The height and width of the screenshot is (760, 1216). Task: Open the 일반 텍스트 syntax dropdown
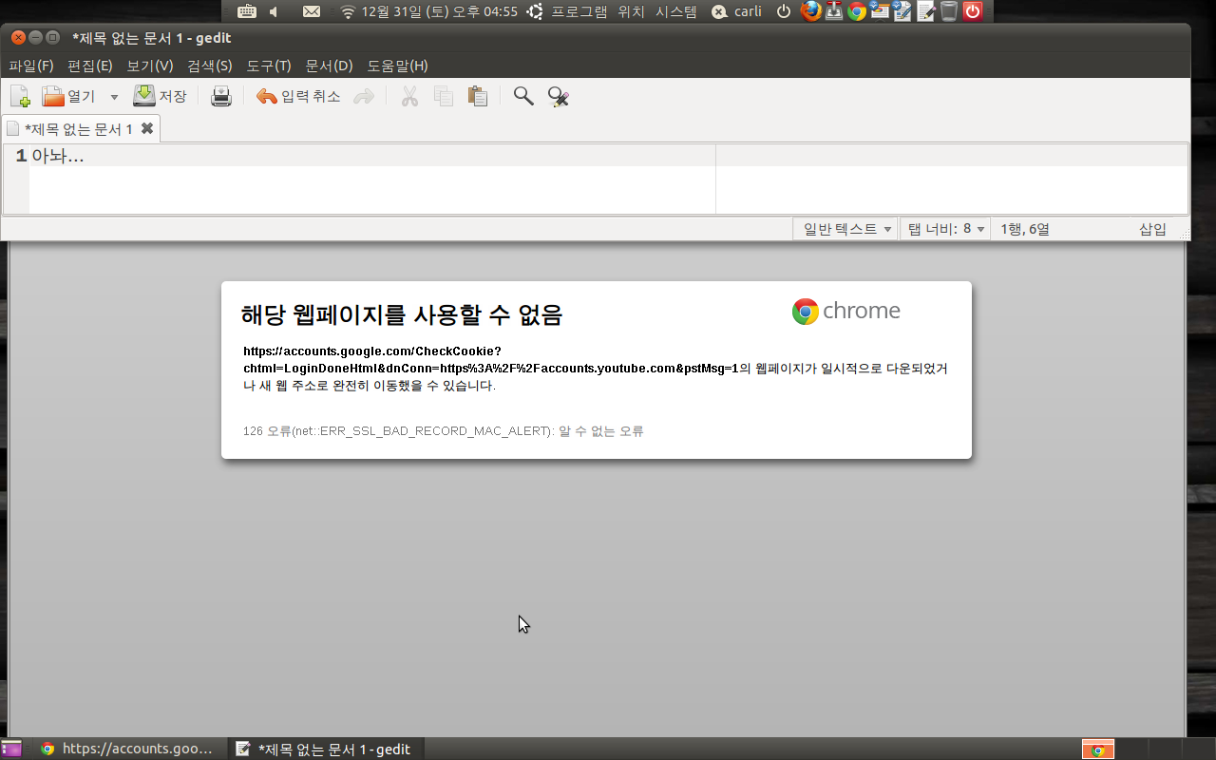click(845, 229)
